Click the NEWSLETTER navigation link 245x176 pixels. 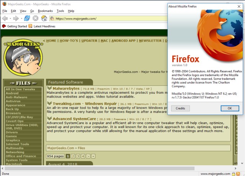(x=150, y=41)
